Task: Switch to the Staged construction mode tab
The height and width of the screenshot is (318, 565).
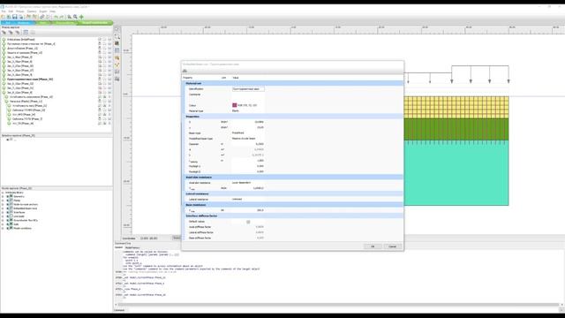Action: click(94, 23)
